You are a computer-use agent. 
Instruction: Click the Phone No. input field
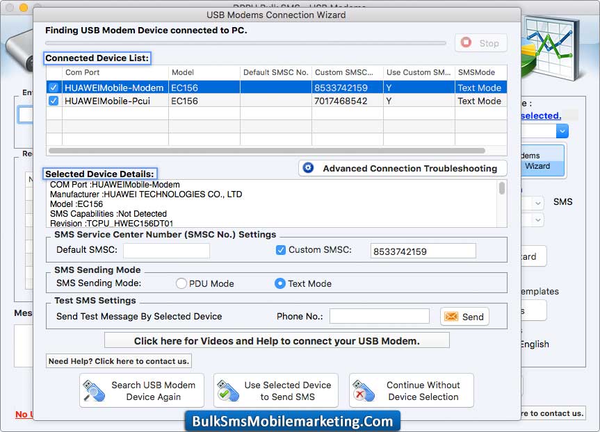tap(379, 316)
